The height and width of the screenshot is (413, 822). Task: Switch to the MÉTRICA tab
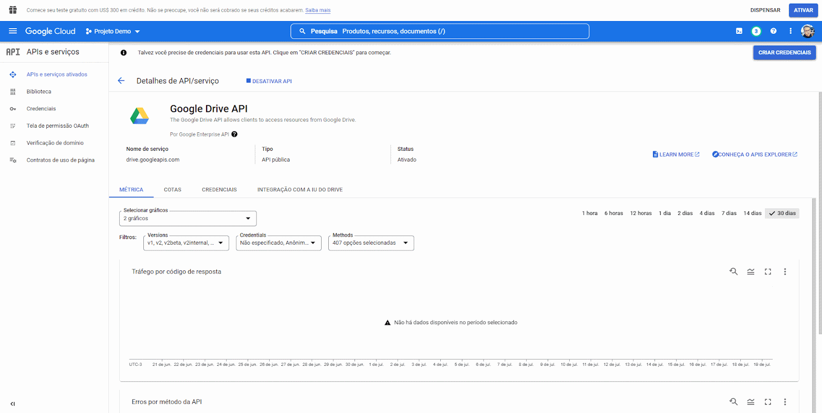(x=132, y=190)
